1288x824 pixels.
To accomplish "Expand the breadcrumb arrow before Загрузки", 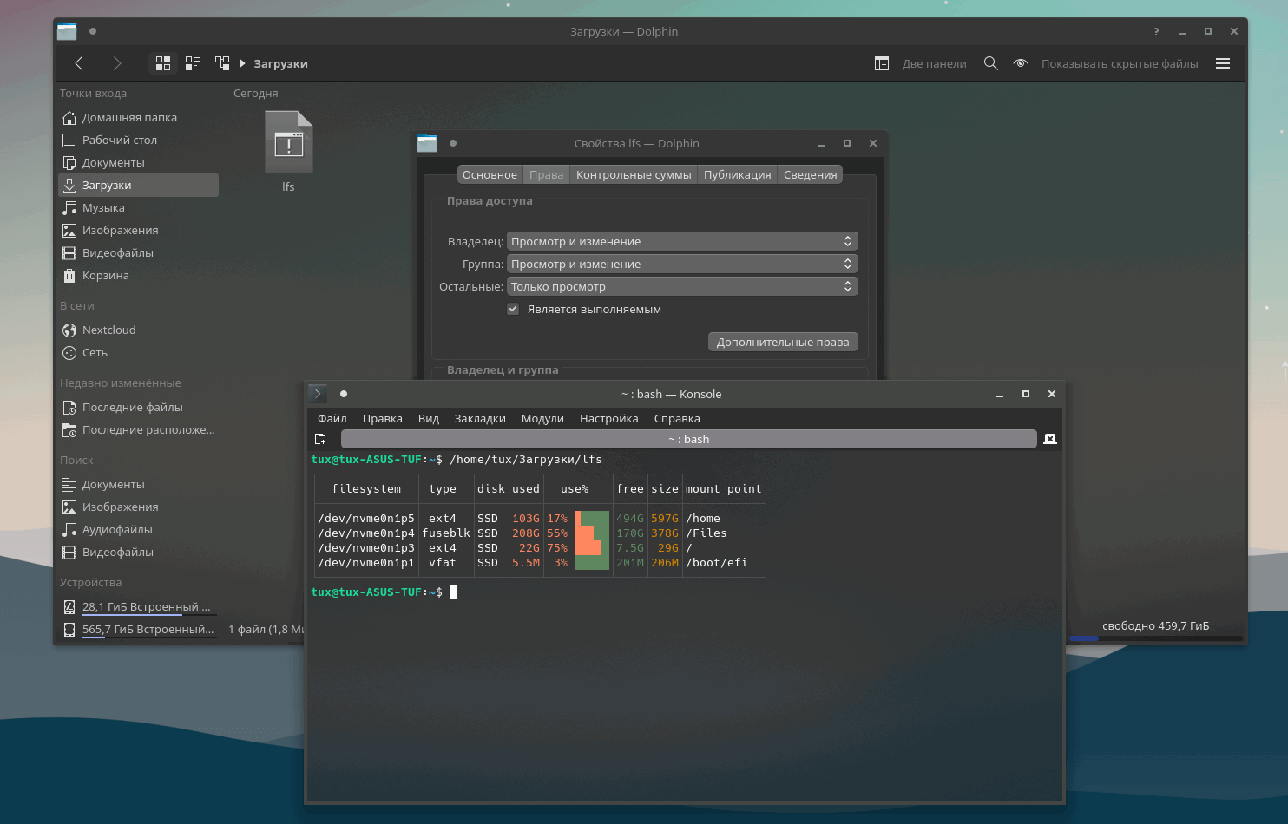I will click(243, 63).
